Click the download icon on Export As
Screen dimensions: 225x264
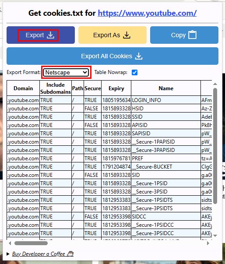(x=127, y=35)
